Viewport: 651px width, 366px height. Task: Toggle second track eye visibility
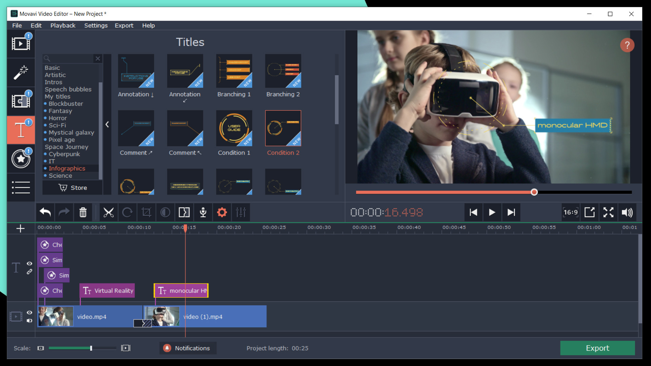29,311
